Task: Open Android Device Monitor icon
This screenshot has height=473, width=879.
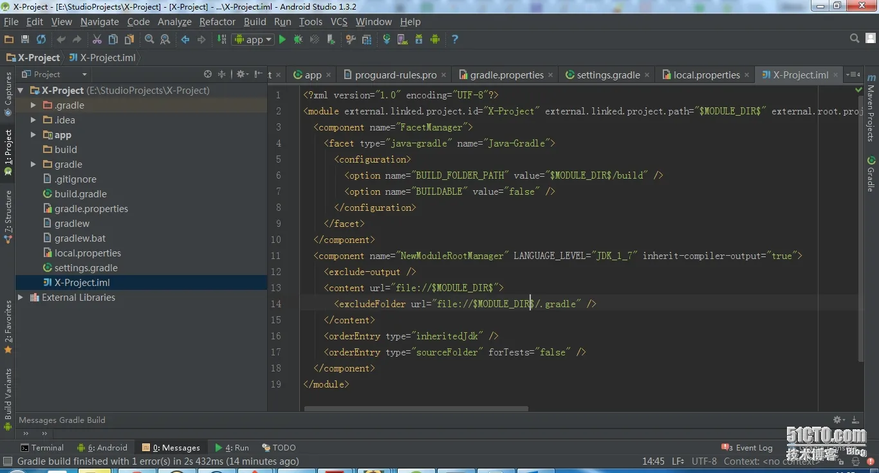Action: tap(435, 40)
